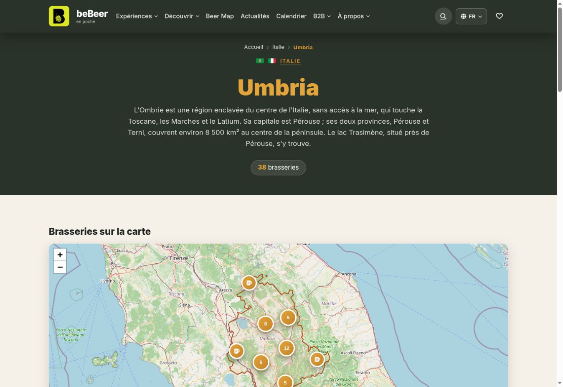
Task: Open map cluster showing 12 breweries
Action: point(287,348)
